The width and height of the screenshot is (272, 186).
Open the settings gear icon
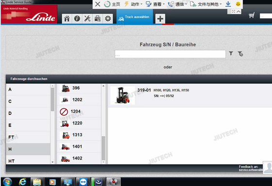[x=108, y=18]
